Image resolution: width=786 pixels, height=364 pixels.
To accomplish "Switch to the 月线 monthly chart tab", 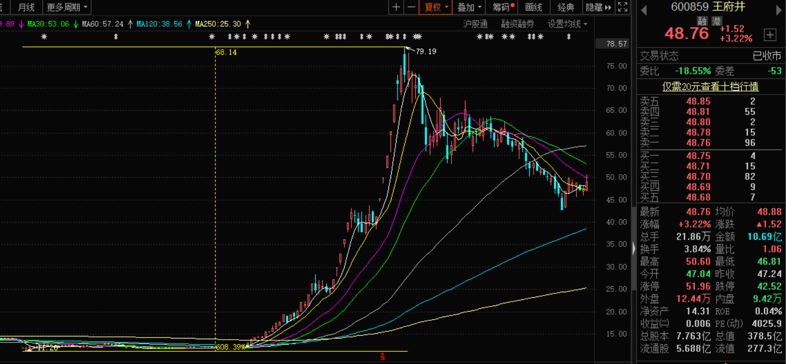I will pyautogui.click(x=26, y=7).
